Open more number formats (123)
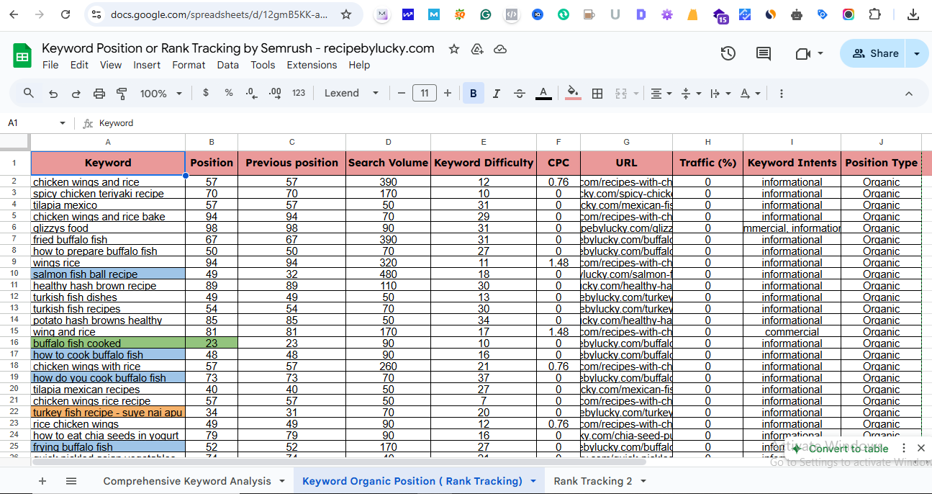Screen dimensions: 932x494 (299, 93)
